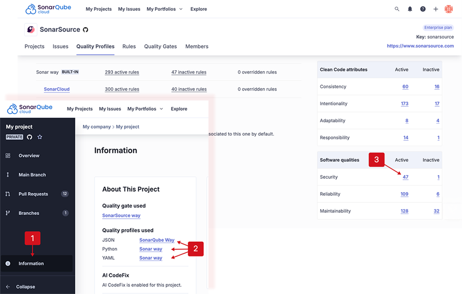Viewport: 462px width, 294px height.
Task: Select Main Branch in the sidebar
Action: tap(32, 175)
